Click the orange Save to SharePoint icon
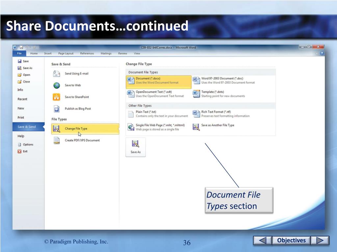This screenshot has width=337, height=252. pos(57,97)
